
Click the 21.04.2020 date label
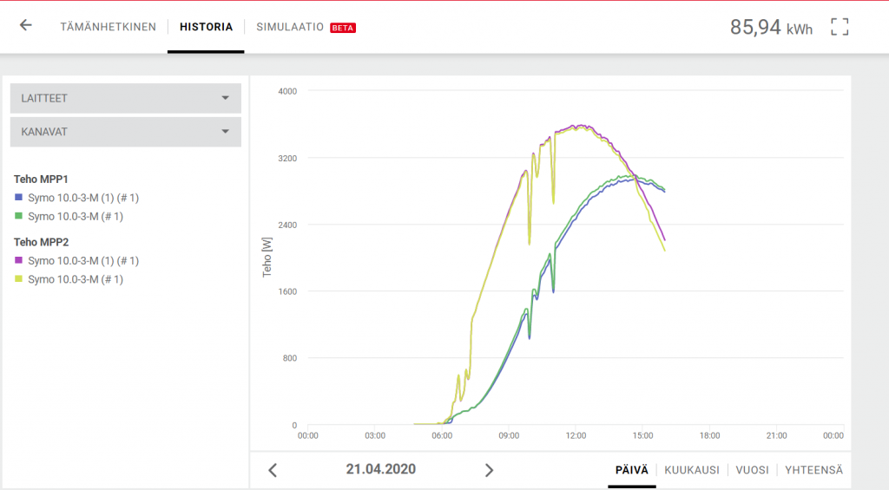tap(380, 469)
